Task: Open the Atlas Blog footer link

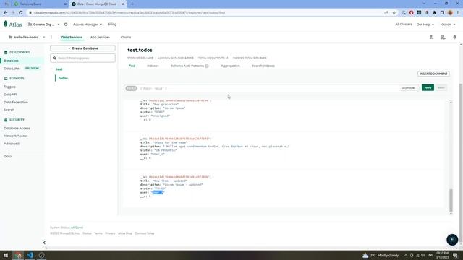Action: pyautogui.click(x=125, y=233)
